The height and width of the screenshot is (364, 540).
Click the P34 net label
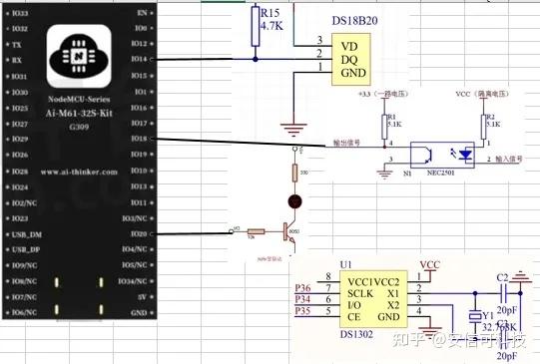(302, 299)
